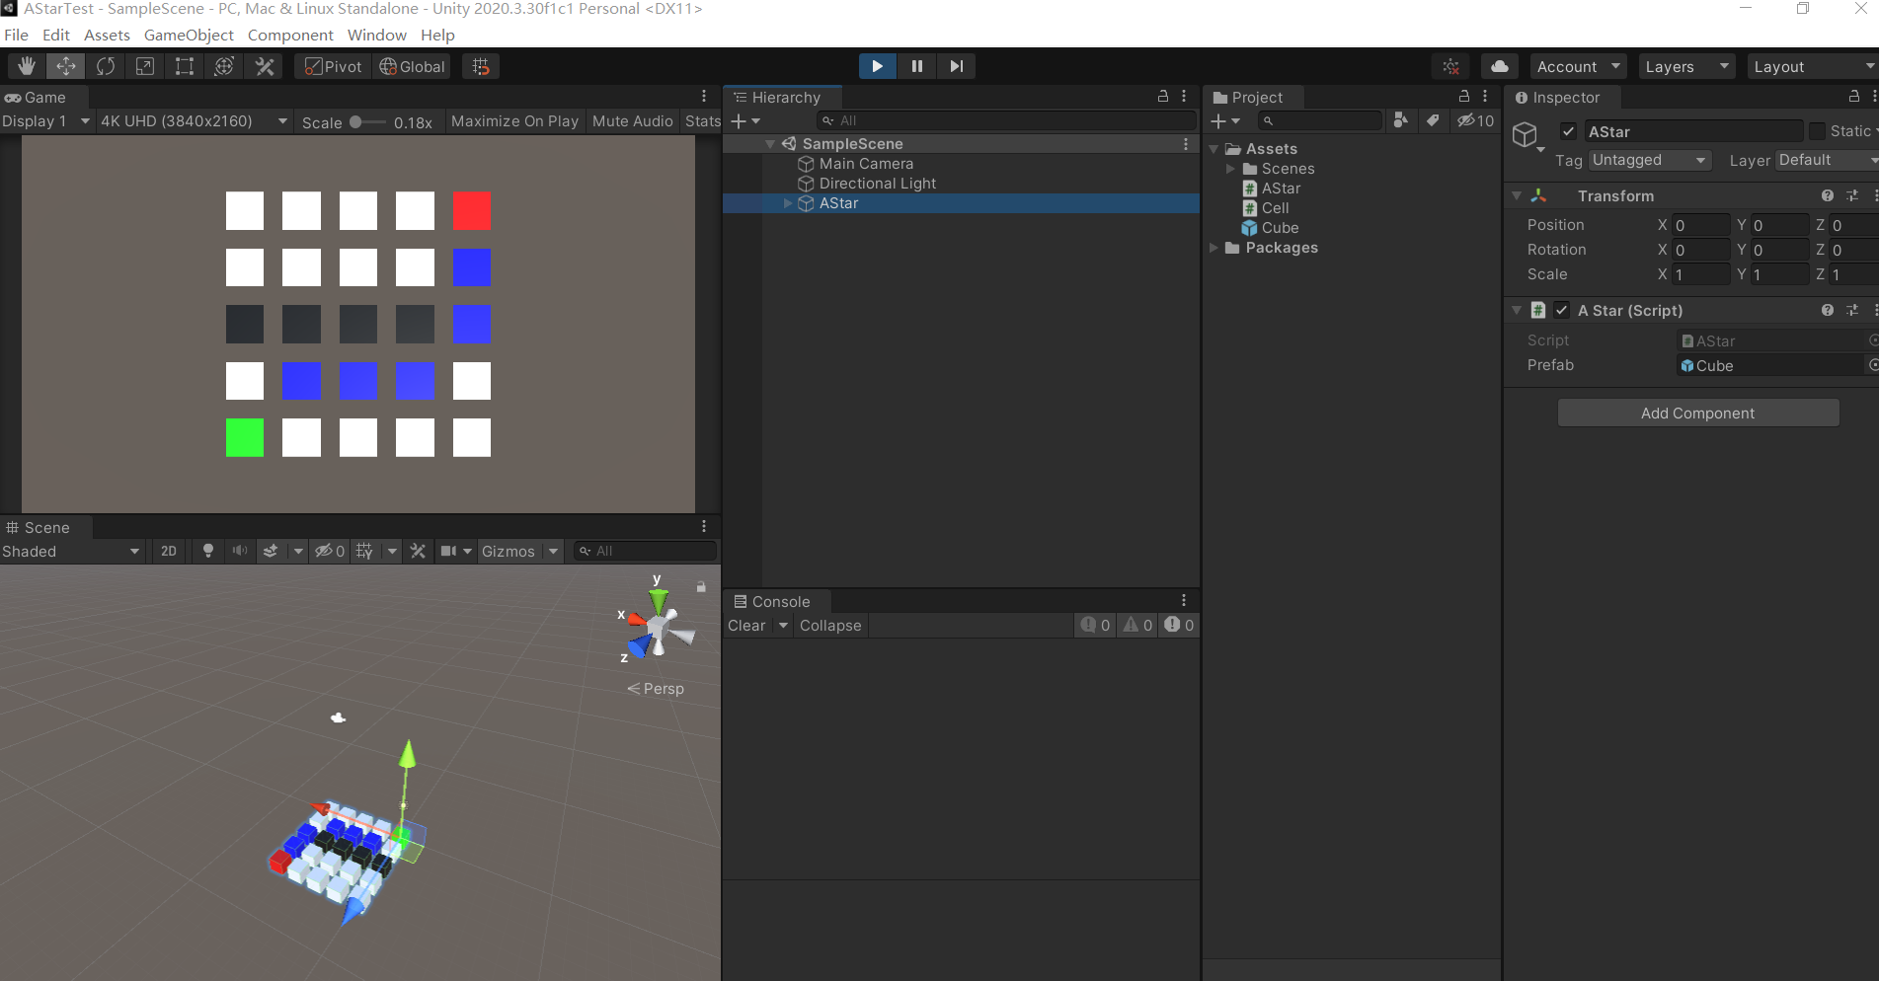Toggle the 2D scene view button
The height and width of the screenshot is (981, 1879).
(169, 551)
